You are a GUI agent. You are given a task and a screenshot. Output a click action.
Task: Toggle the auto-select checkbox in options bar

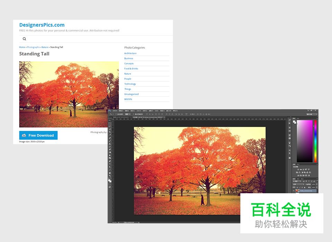[x=116, y=114]
